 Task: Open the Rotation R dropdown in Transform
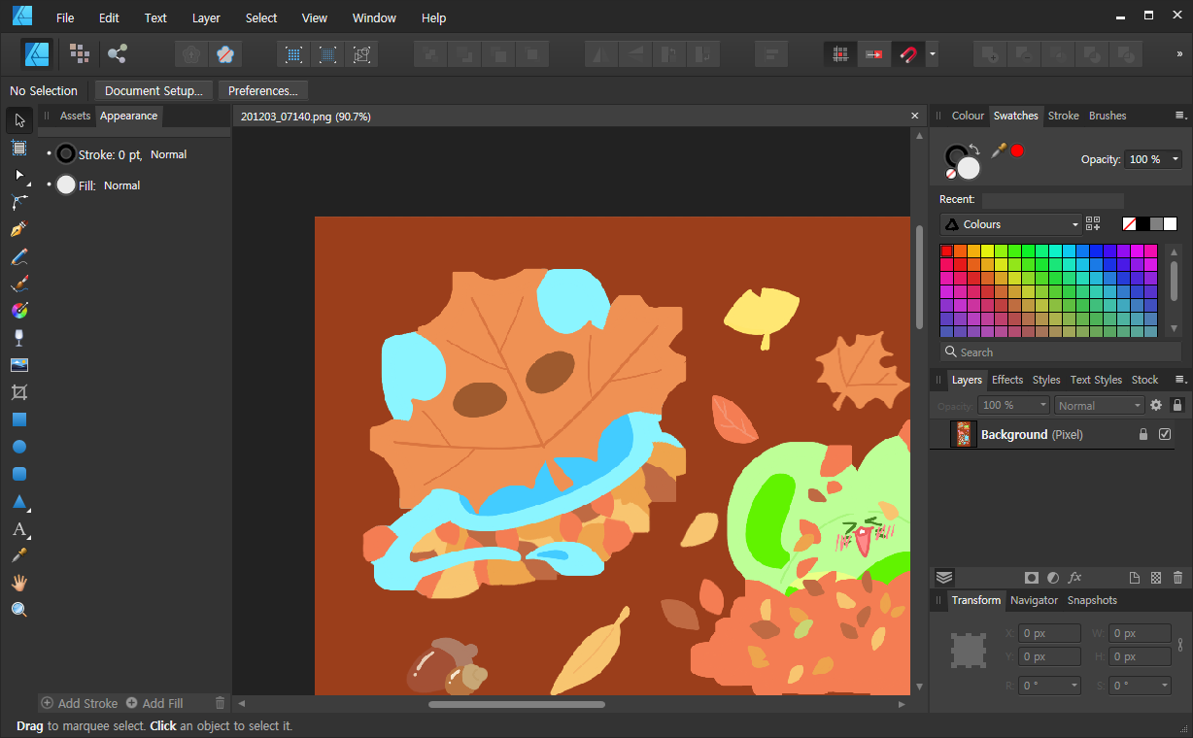(x=1075, y=685)
